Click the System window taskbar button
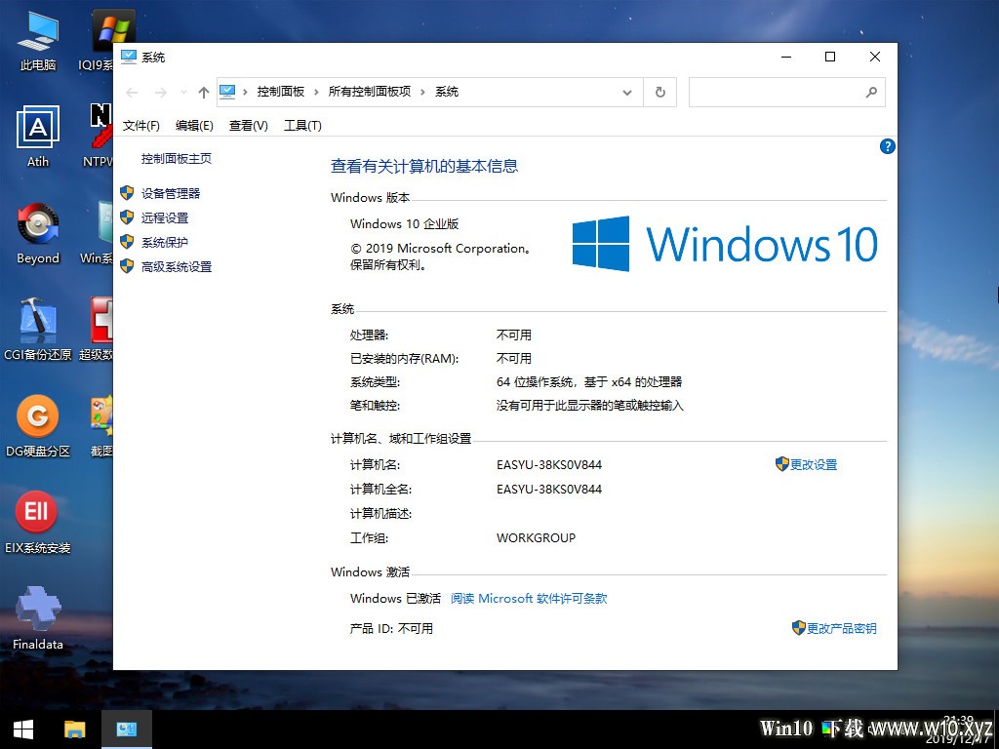This screenshot has height=749, width=999. pos(126,729)
